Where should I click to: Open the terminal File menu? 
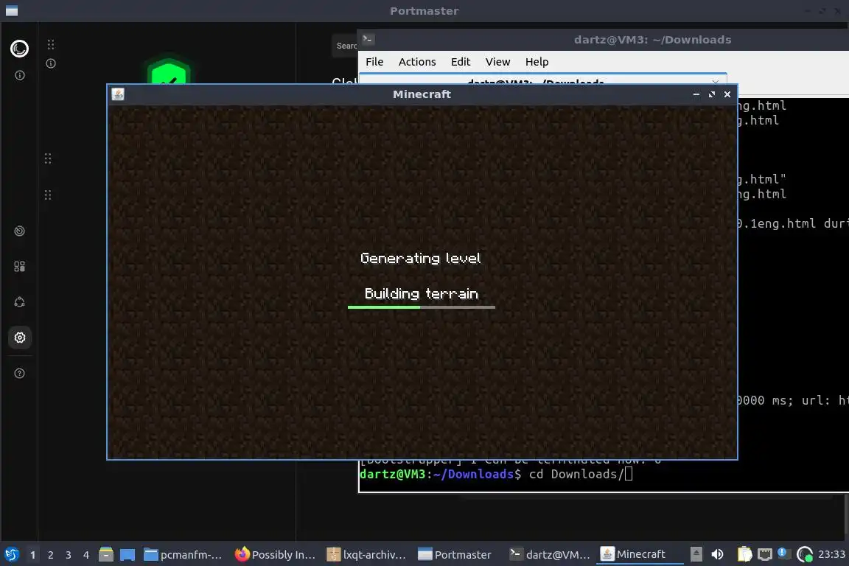[x=374, y=62]
